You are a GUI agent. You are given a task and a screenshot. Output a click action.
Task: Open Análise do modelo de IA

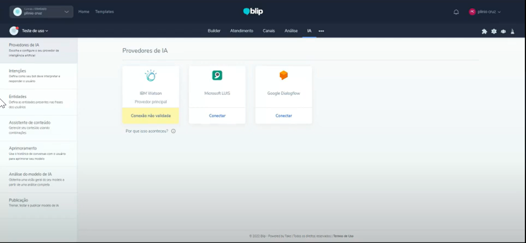tap(39, 179)
